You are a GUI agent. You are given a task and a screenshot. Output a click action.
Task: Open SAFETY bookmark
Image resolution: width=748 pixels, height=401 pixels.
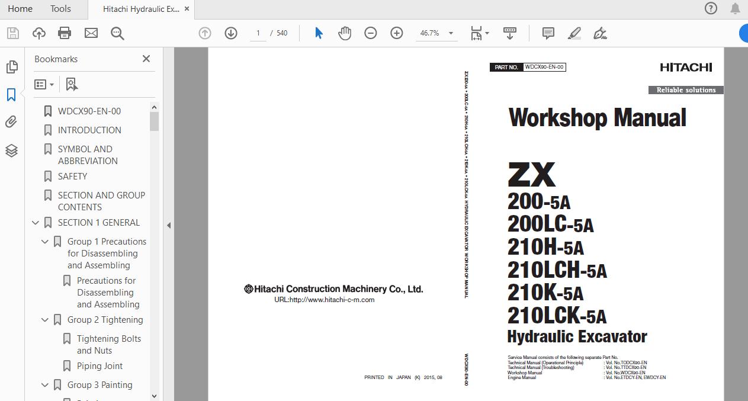[x=72, y=176]
